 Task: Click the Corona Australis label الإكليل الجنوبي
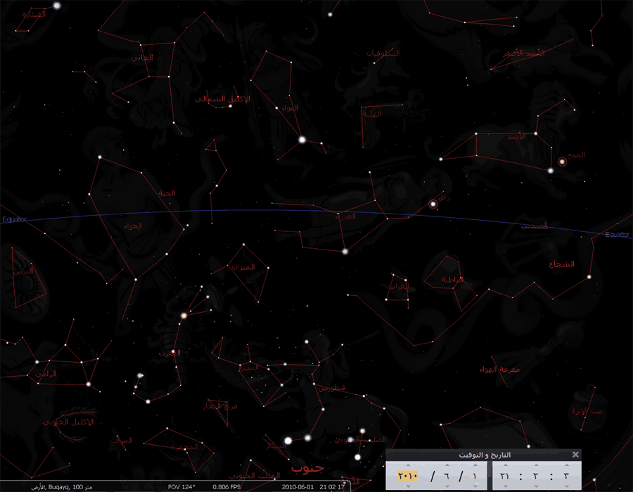[68, 422]
